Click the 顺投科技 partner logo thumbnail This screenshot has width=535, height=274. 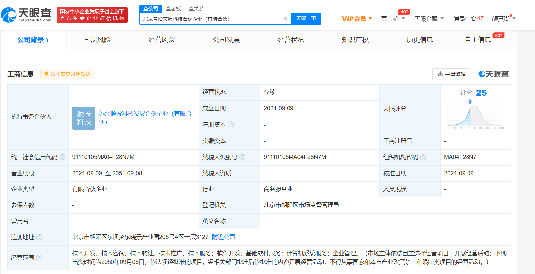pyautogui.click(x=84, y=118)
